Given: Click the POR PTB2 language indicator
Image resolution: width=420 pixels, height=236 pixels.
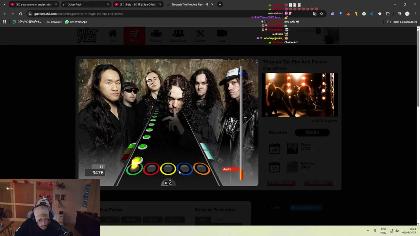Looking at the screenshot, I should point(383,231).
